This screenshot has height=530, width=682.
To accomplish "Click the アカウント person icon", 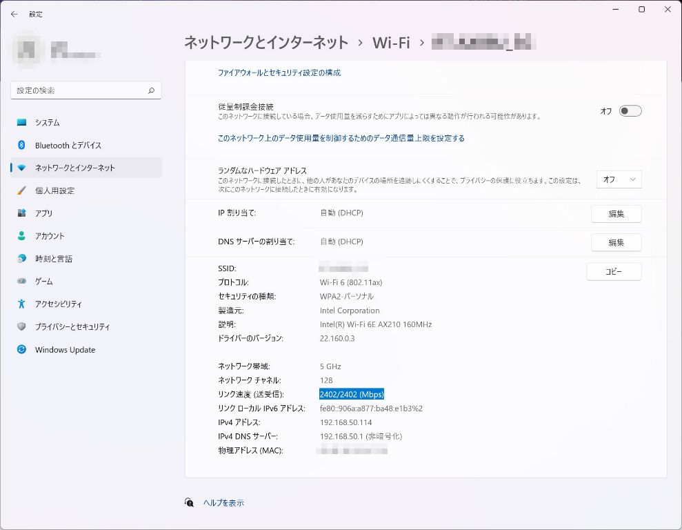I will coord(21,236).
